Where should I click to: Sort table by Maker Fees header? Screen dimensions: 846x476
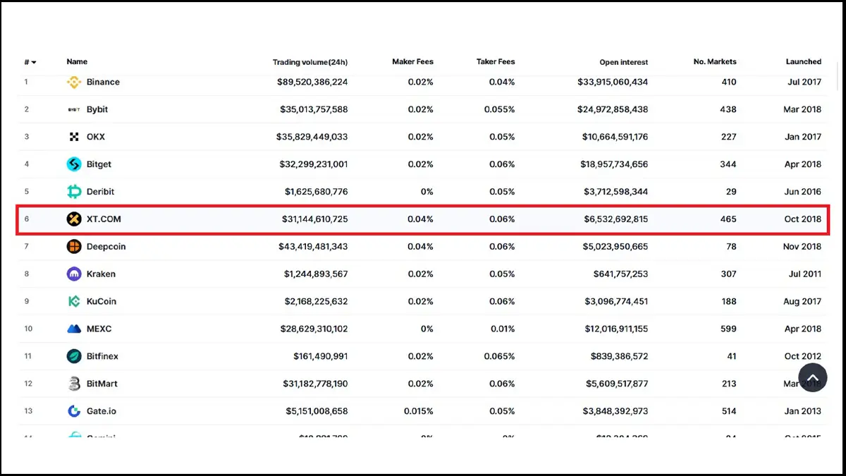pos(412,61)
